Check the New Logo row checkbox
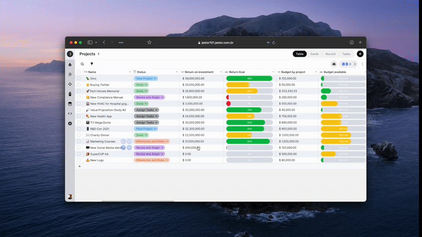This screenshot has width=422, height=237. pyautogui.click(x=79, y=160)
